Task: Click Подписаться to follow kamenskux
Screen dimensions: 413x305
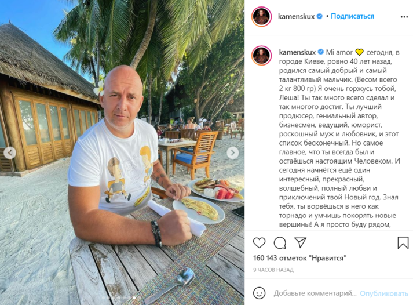Action: coord(352,16)
